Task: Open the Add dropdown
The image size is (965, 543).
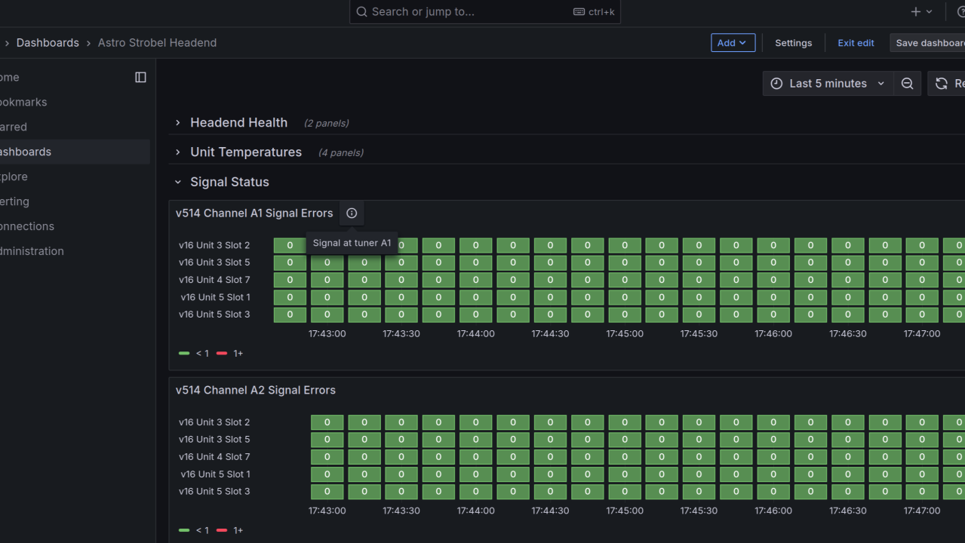Action: (733, 43)
